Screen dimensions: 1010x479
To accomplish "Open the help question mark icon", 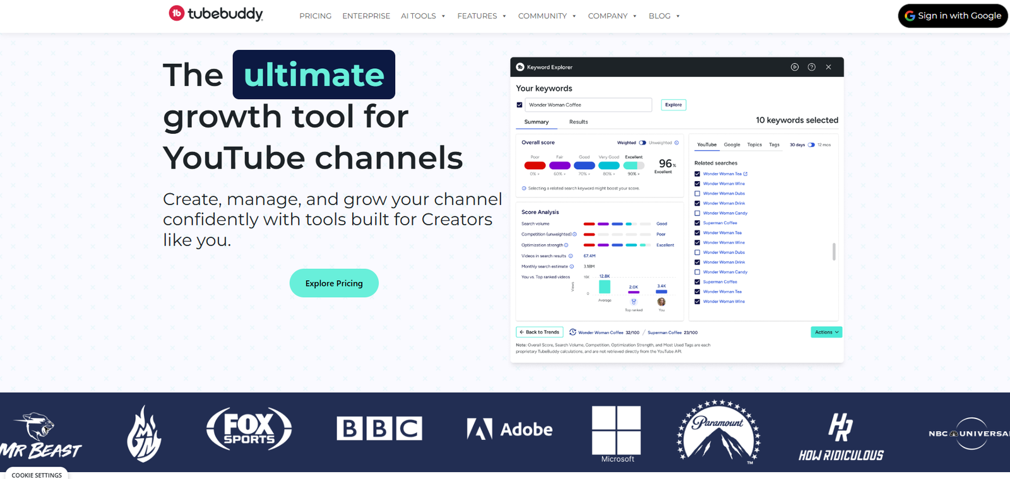I will (x=812, y=67).
